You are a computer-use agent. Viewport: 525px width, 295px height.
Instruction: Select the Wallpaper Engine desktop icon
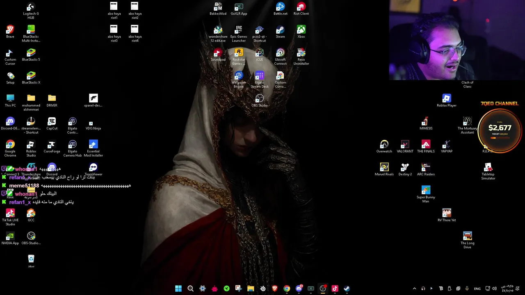click(x=239, y=79)
